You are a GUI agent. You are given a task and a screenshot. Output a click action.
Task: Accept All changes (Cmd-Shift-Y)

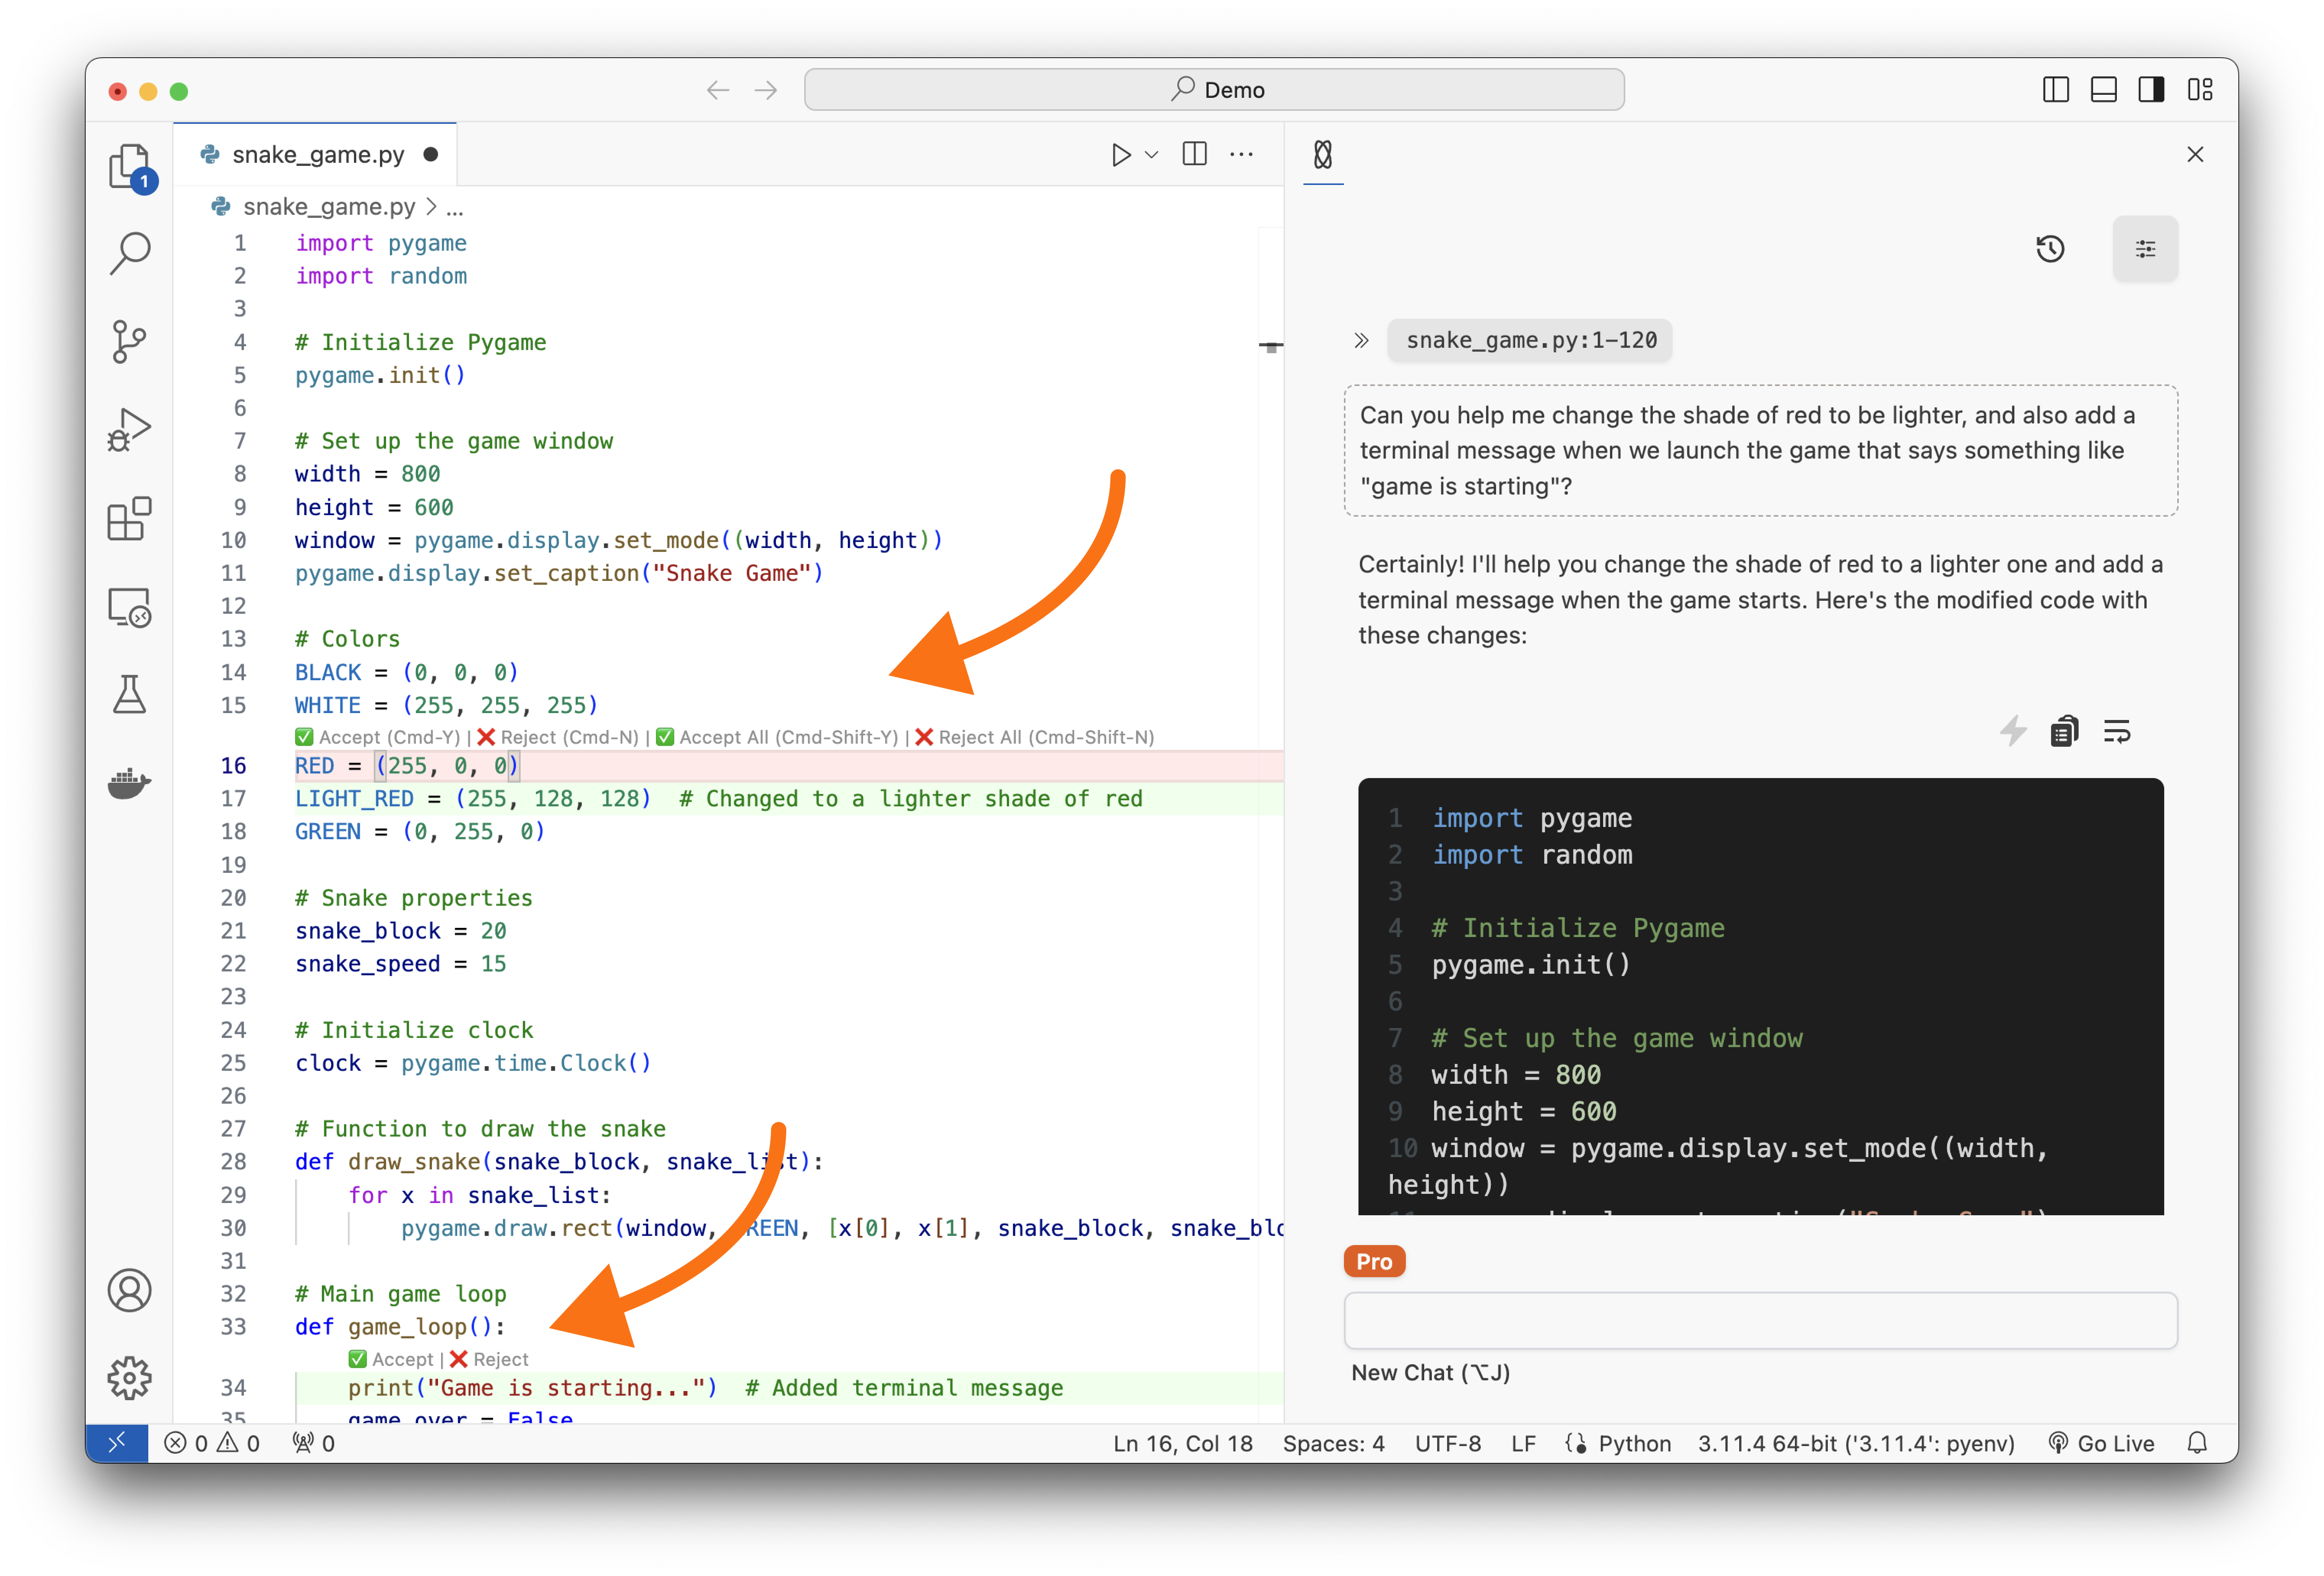coord(777,737)
